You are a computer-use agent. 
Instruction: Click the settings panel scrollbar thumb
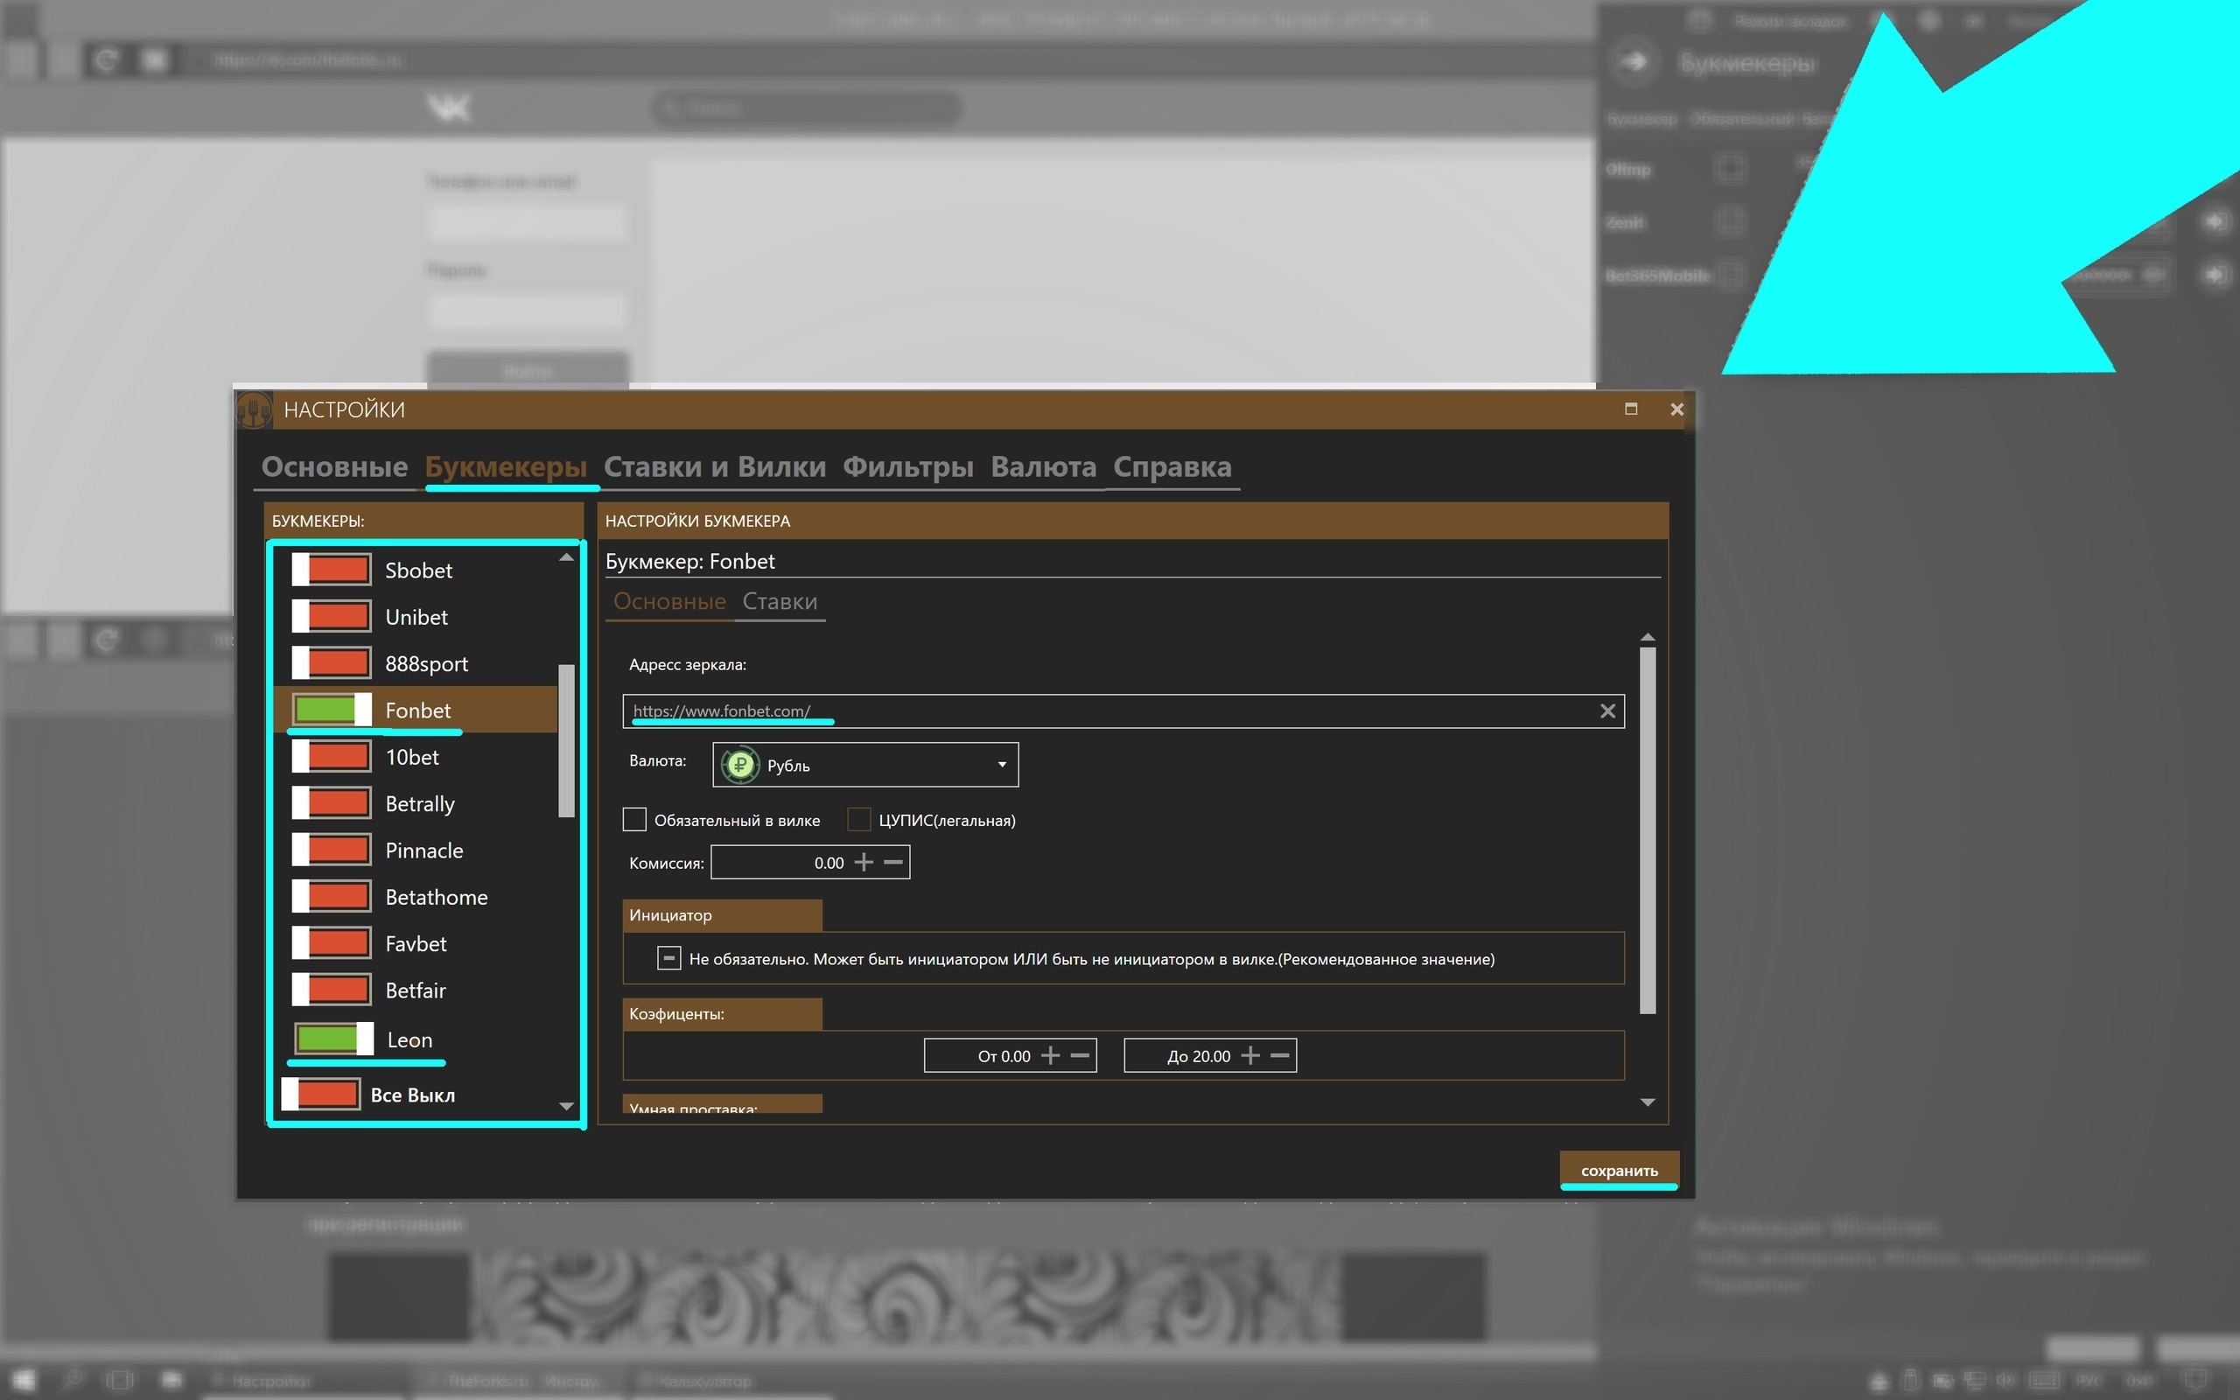coord(1648,830)
